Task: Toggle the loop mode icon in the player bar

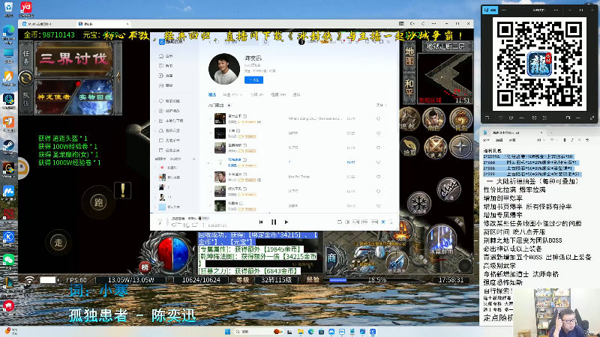Action: [339, 222]
